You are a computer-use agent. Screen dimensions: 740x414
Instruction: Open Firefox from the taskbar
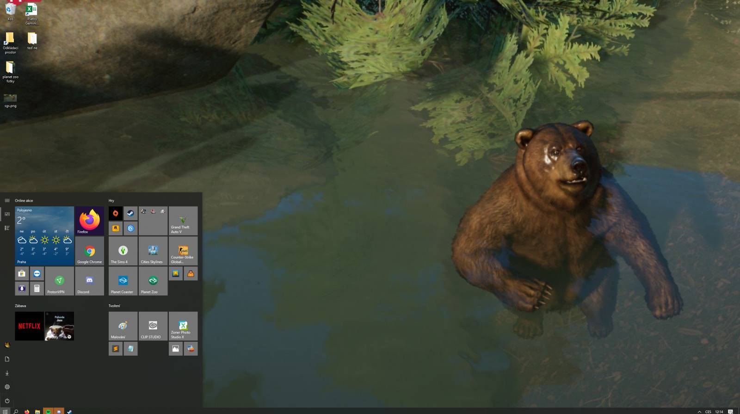(27, 411)
